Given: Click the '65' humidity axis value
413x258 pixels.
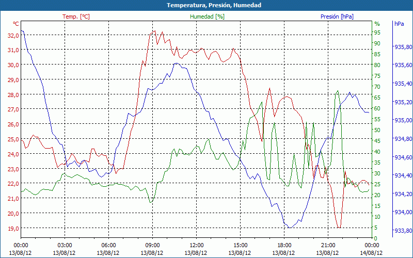Looking at the screenshot, I should [377, 98].
